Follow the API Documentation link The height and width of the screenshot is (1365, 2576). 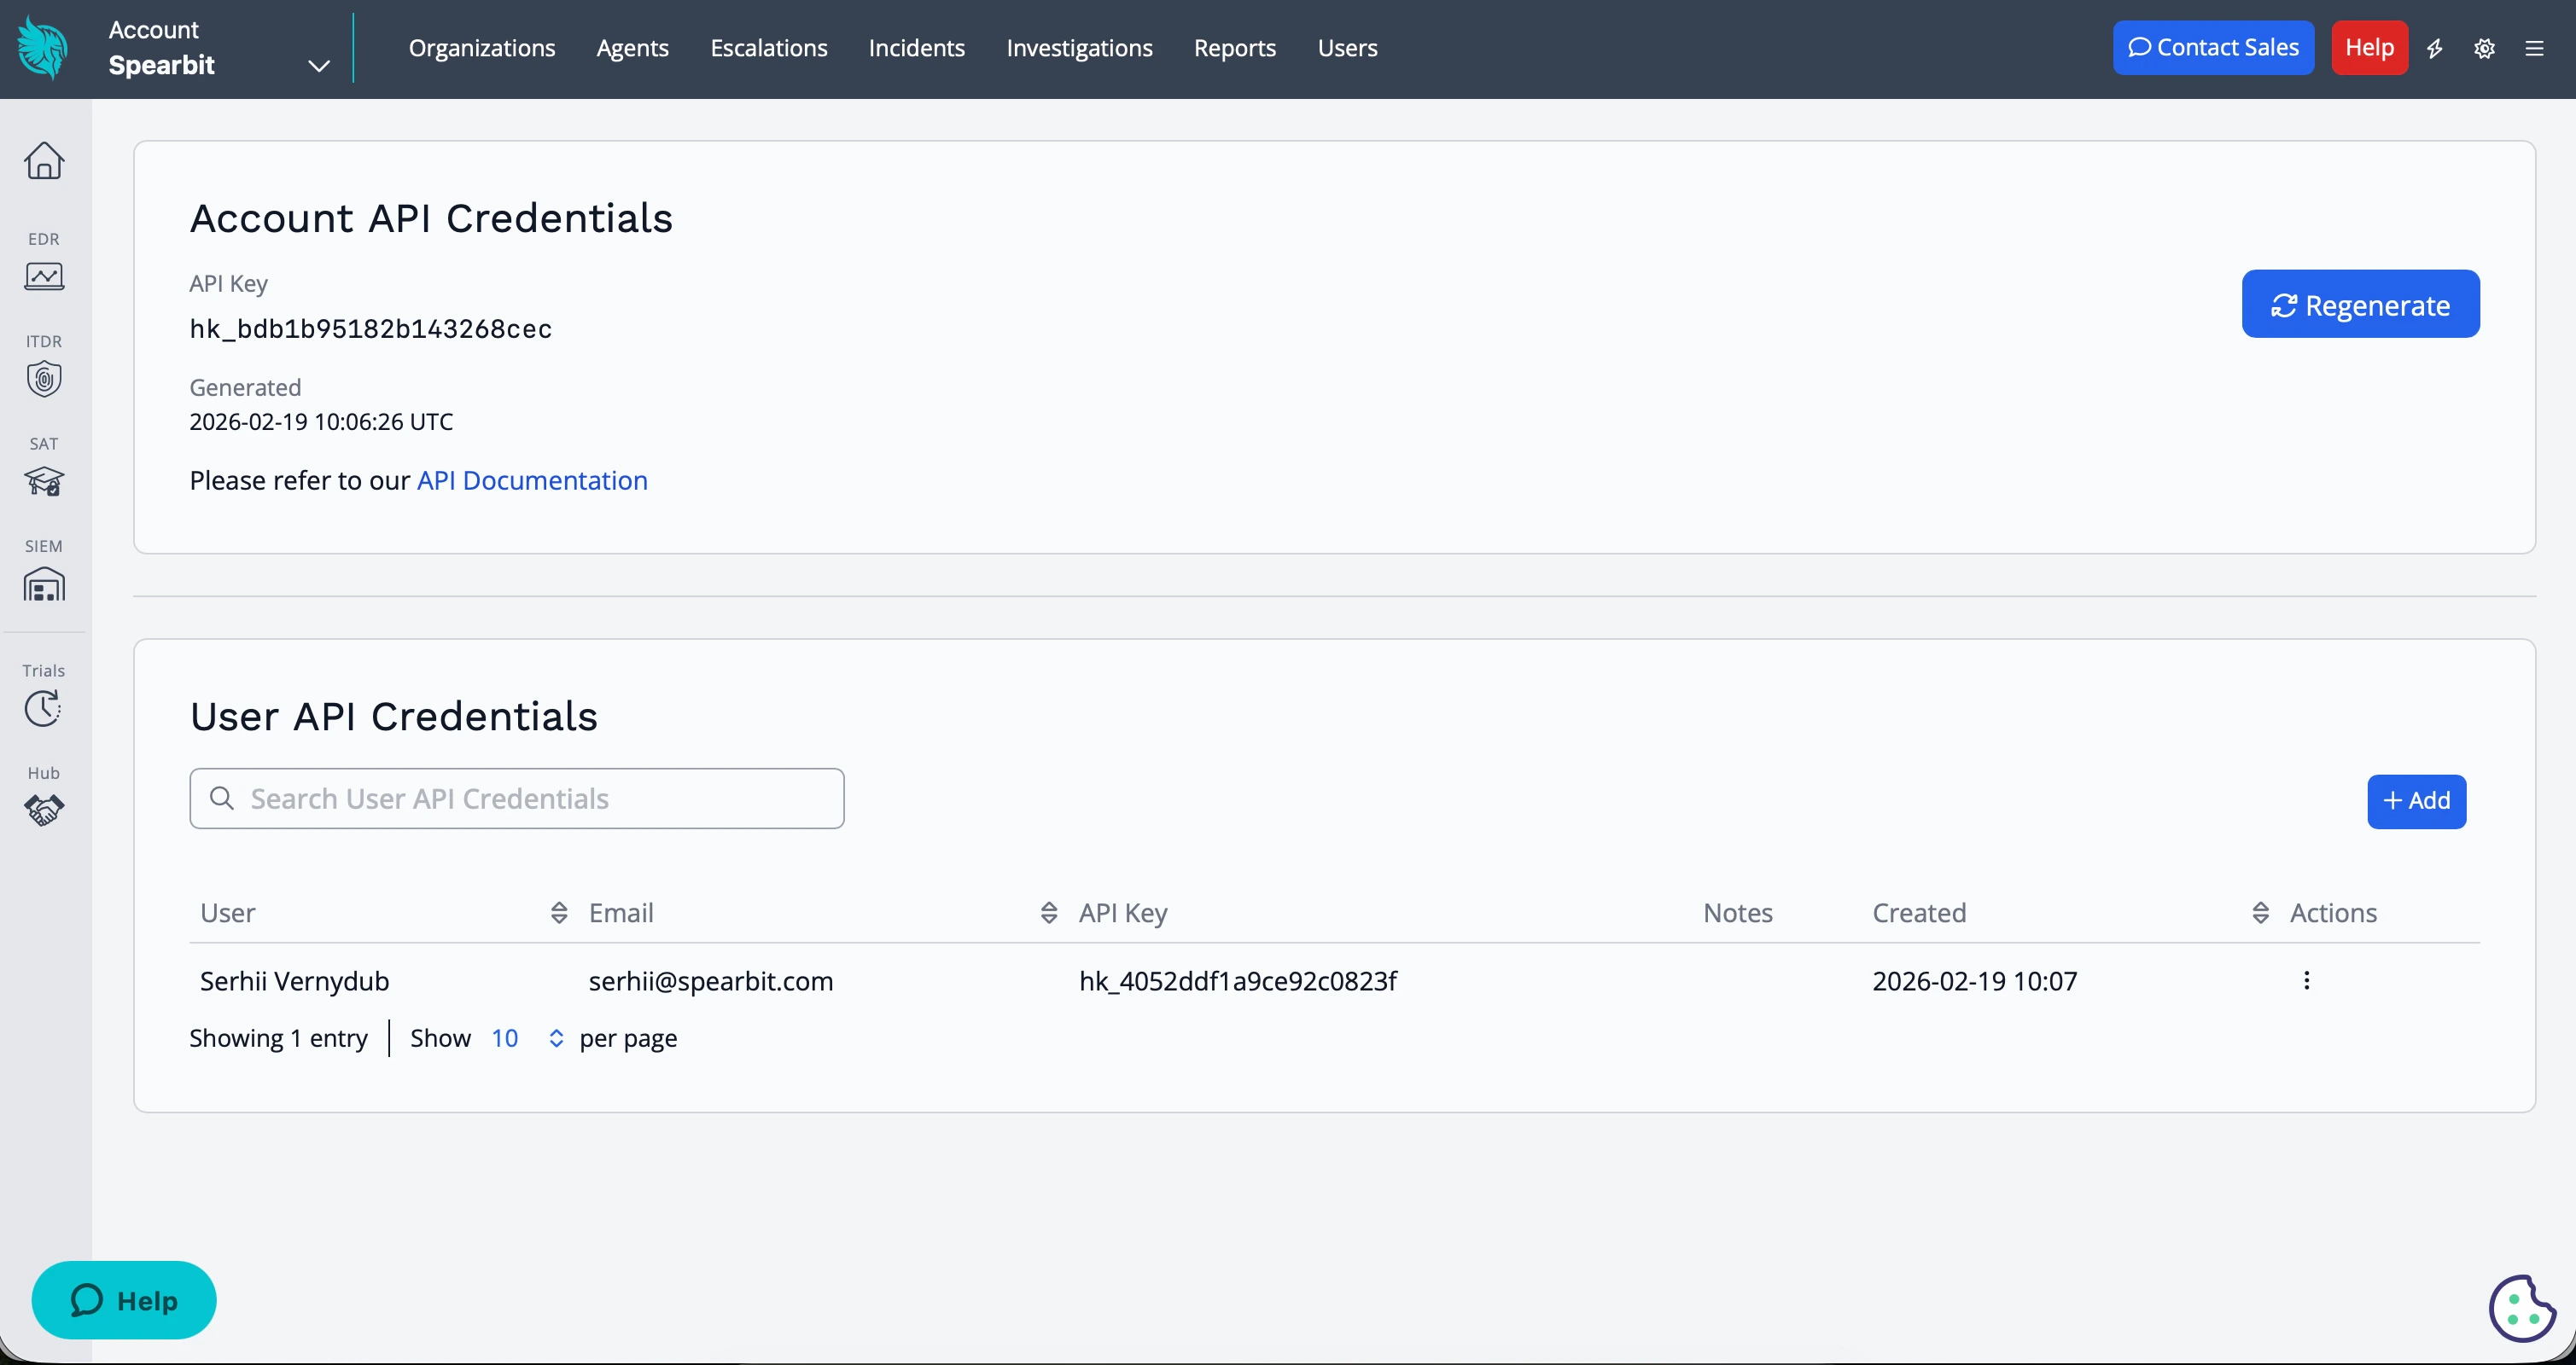coord(532,480)
